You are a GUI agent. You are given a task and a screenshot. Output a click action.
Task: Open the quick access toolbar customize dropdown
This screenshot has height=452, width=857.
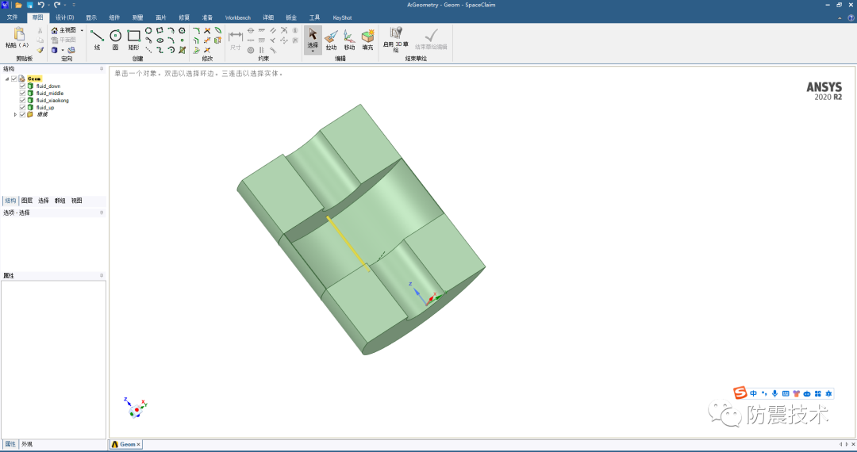click(74, 5)
